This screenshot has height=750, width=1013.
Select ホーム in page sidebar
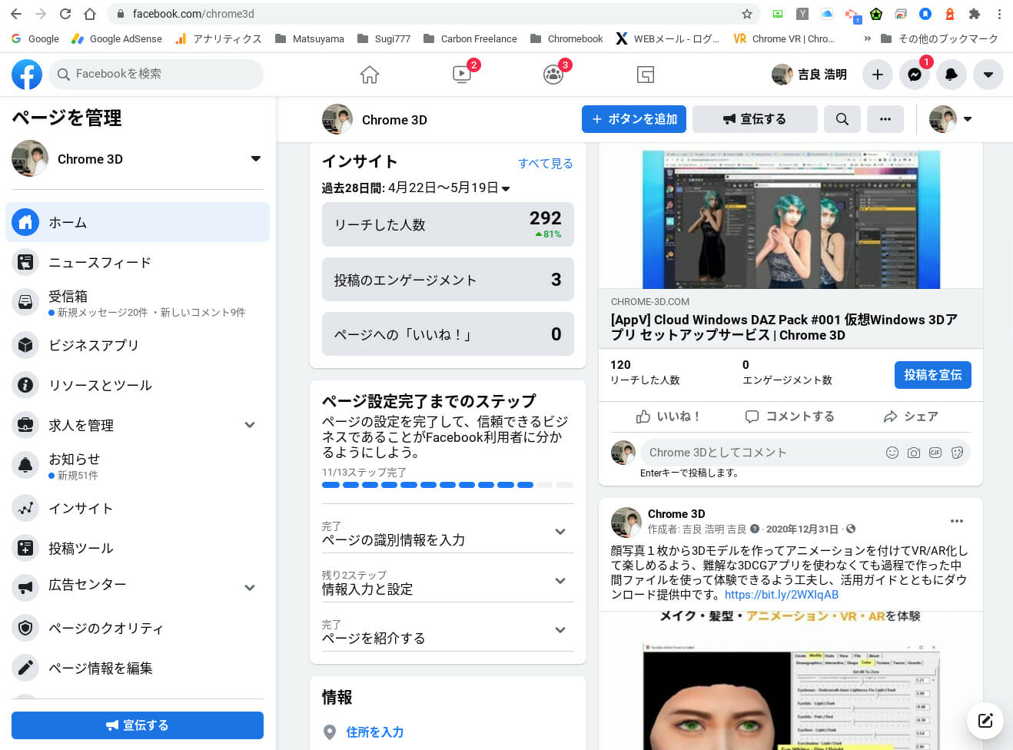pos(138,222)
